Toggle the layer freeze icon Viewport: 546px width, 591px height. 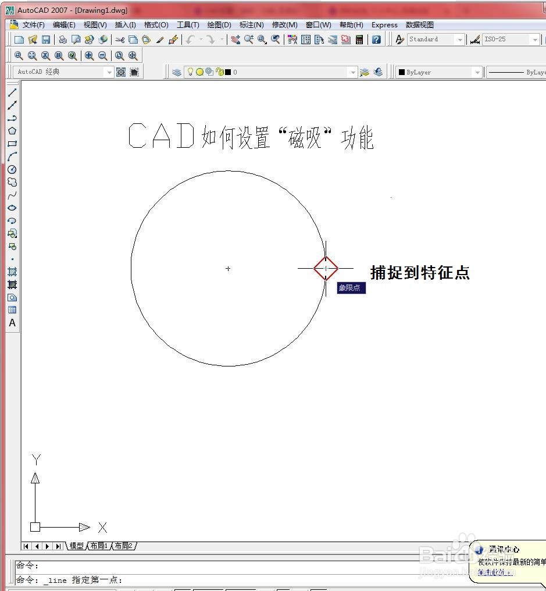(x=199, y=72)
